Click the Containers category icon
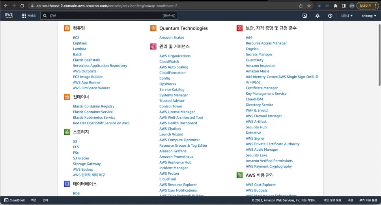Screen dimensions: 381x205 point(67,97)
